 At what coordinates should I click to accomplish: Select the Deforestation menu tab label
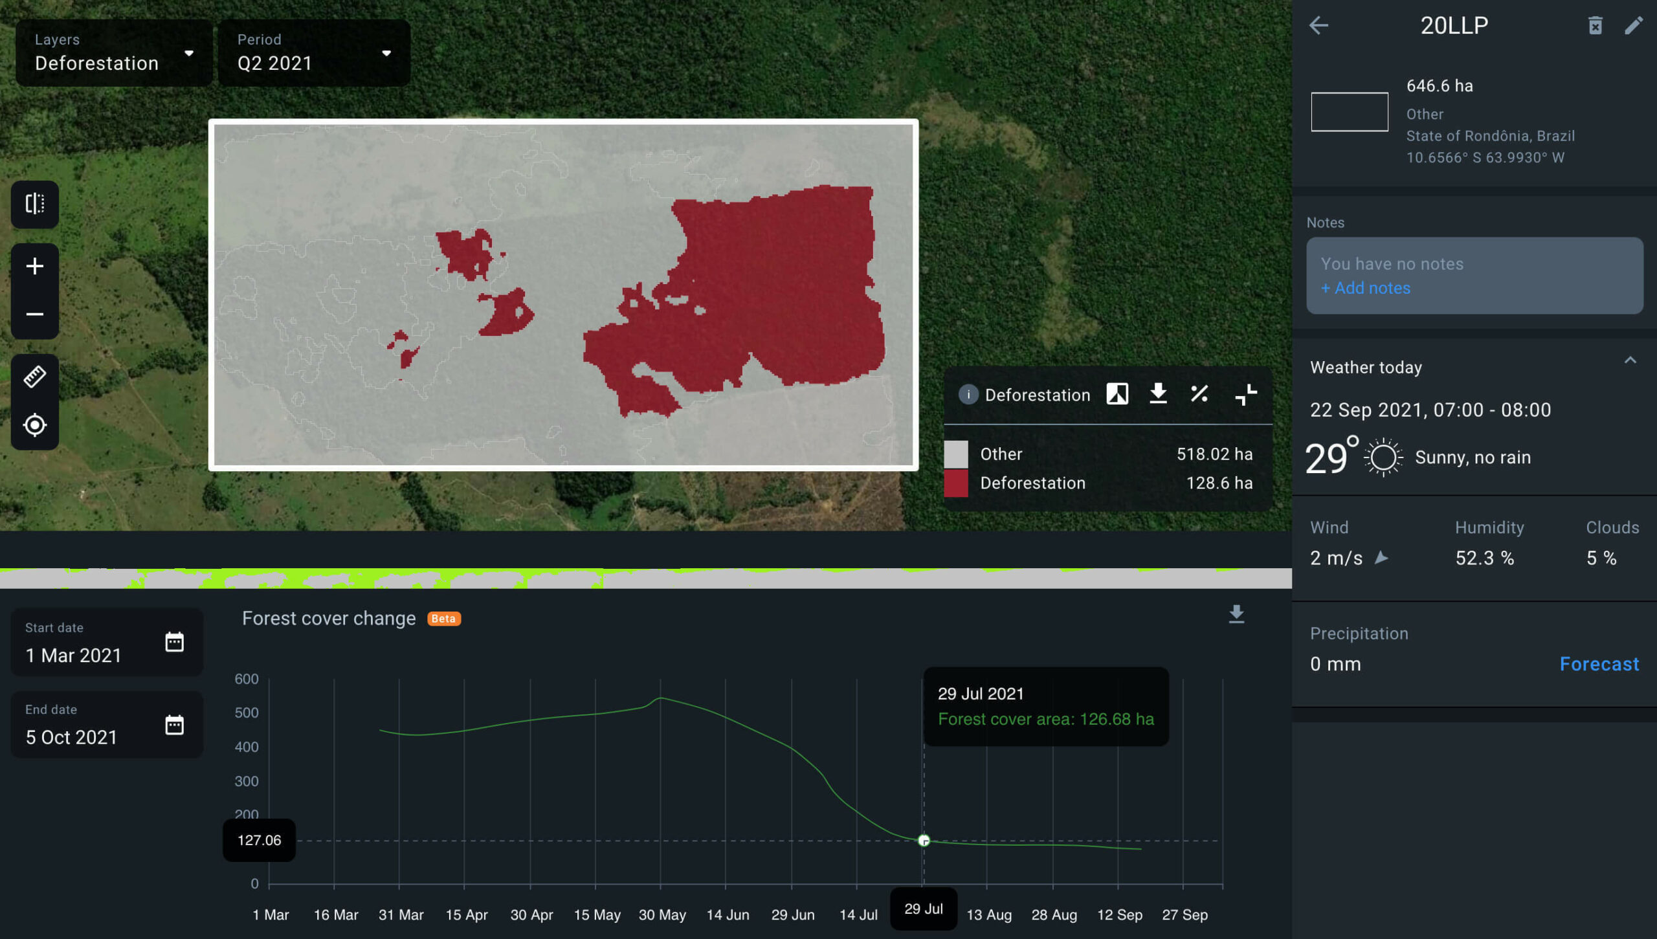point(1037,395)
